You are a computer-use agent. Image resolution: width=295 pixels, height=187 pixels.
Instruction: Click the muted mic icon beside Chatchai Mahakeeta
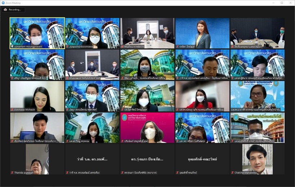pos(232,173)
